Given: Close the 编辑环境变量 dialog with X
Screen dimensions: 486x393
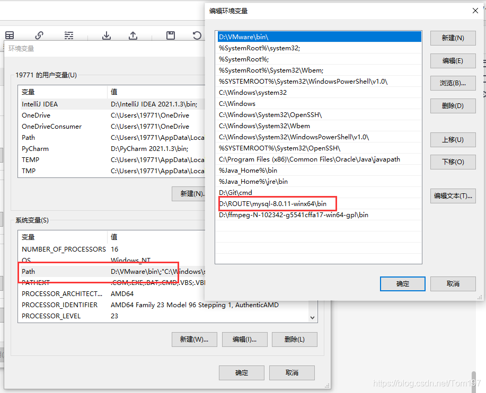Looking at the screenshot, I should tap(475, 11).
